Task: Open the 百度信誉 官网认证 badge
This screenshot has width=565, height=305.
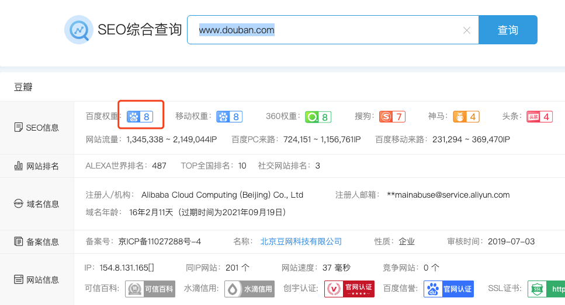Action: point(449,289)
